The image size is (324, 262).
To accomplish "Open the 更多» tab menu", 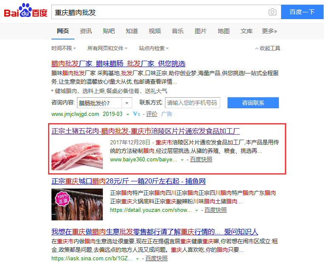I will point(269,31).
